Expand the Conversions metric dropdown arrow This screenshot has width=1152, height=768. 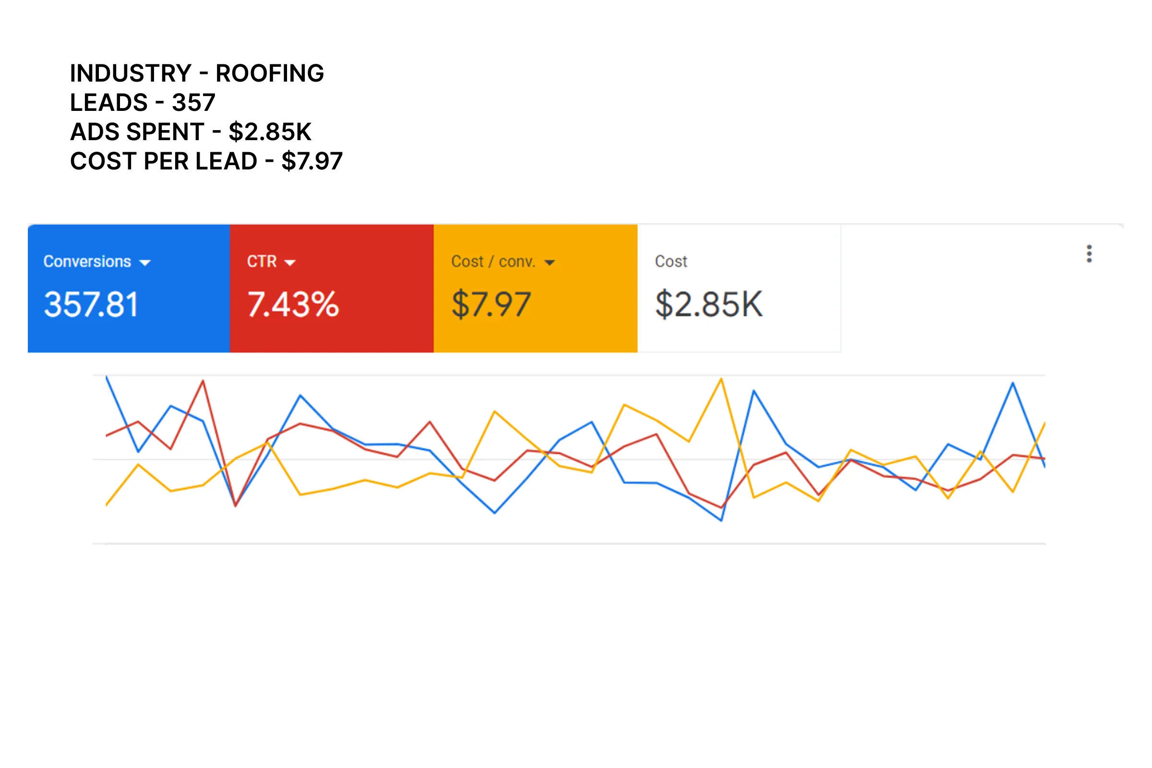tap(145, 263)
